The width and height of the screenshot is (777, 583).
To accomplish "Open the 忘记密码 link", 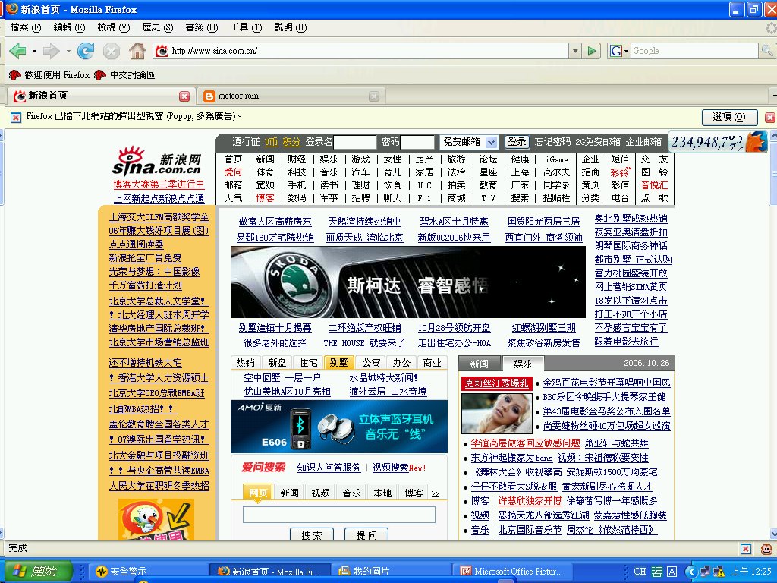I will pyautogui.click(x=552, y=142).
